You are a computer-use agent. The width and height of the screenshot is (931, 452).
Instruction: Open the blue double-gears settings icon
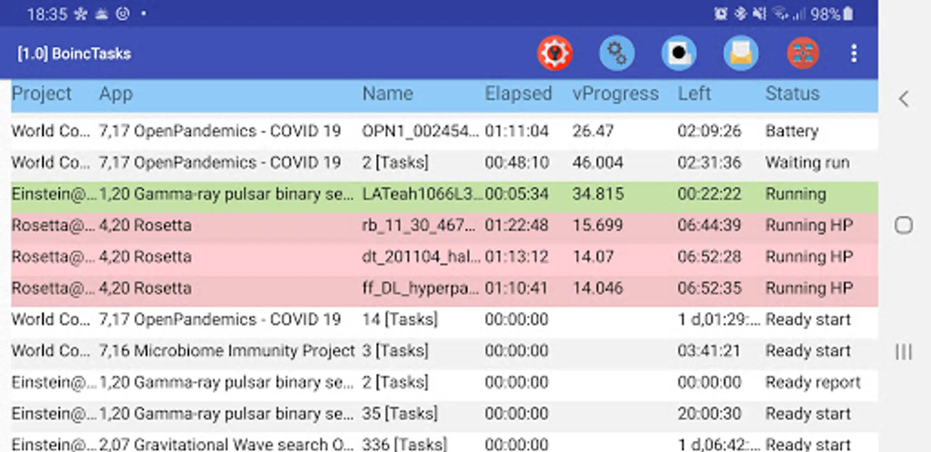[617, 53]
